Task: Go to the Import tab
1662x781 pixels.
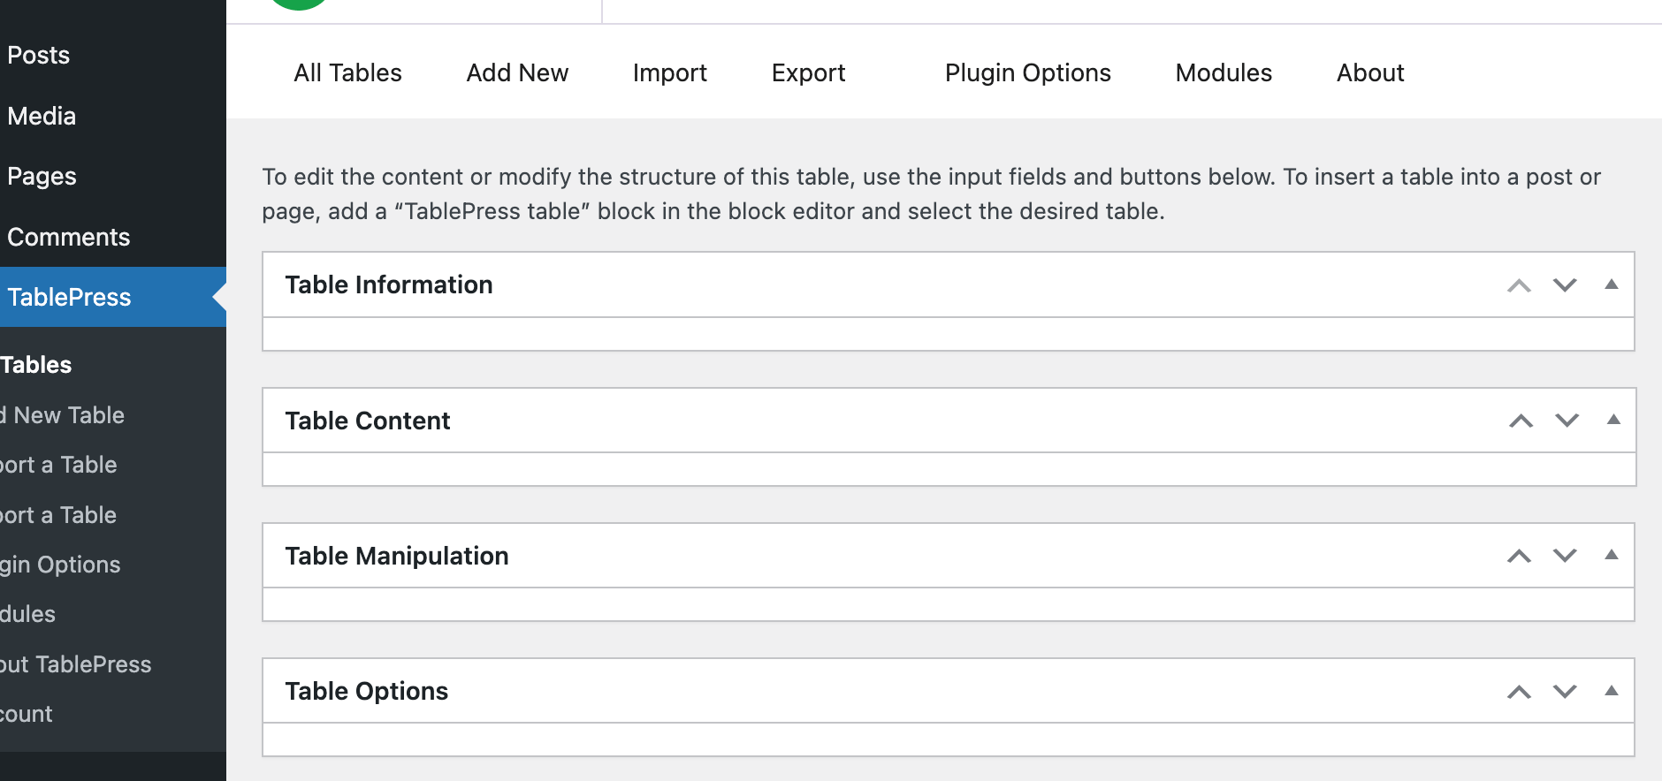Action: [669, 73]
